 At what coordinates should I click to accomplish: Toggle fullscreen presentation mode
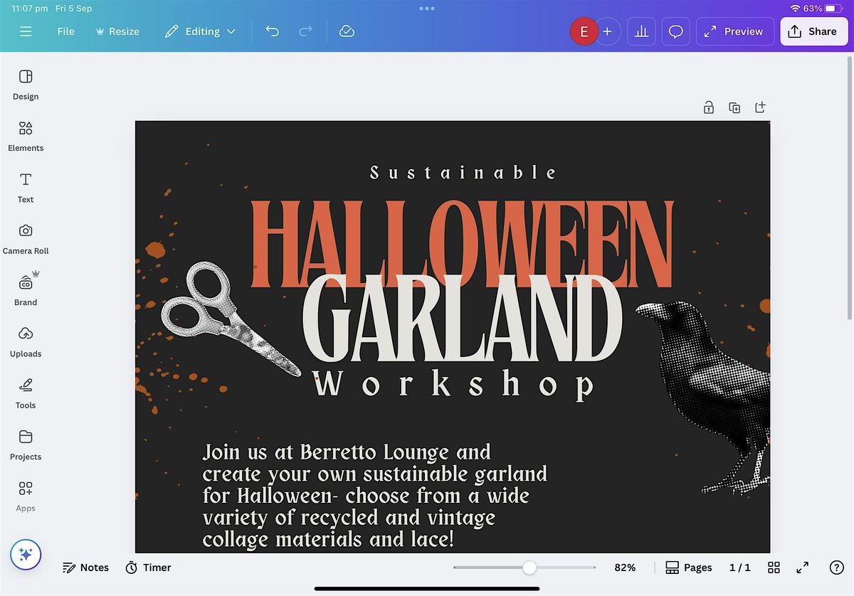802,568
